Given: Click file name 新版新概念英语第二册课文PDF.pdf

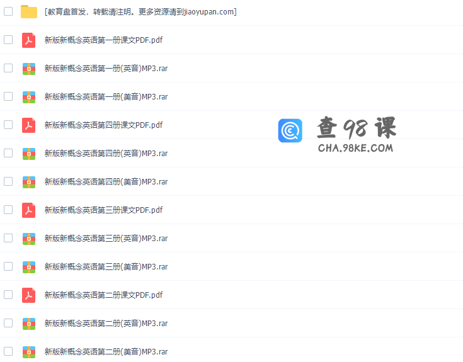Looking at the screenshot, I should coord(103,295).
